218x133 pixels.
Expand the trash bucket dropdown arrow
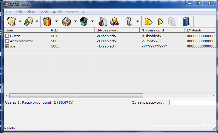(92, 21)
